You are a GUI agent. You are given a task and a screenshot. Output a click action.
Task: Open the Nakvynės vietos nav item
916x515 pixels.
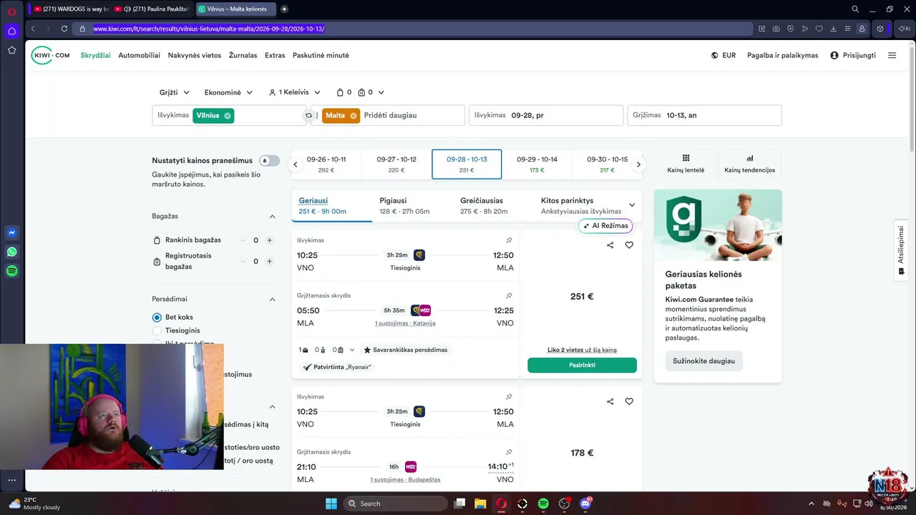195,55
